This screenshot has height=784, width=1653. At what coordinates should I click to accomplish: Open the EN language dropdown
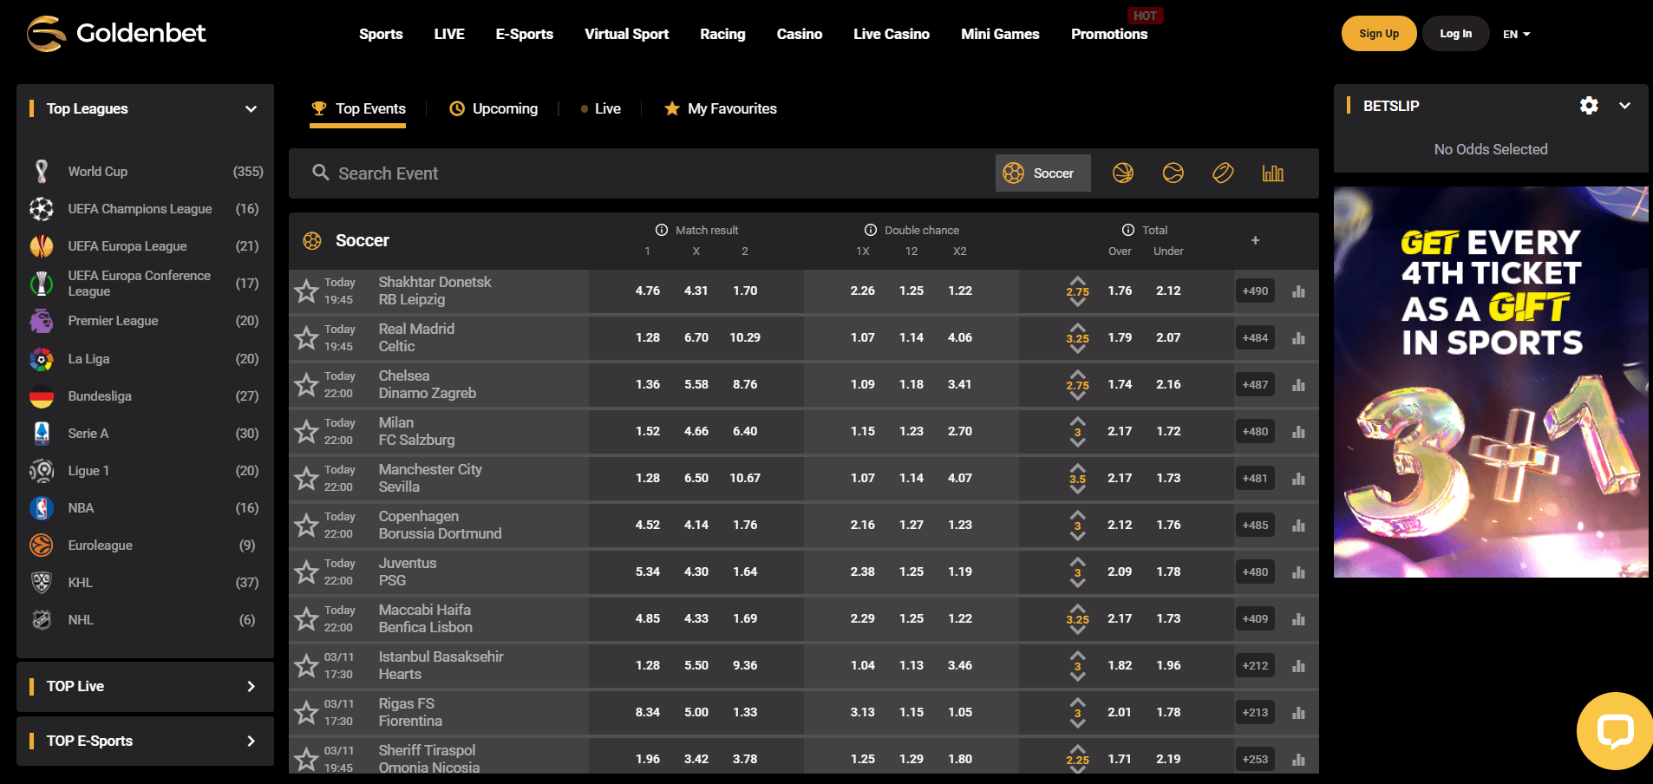point(1517,34)
